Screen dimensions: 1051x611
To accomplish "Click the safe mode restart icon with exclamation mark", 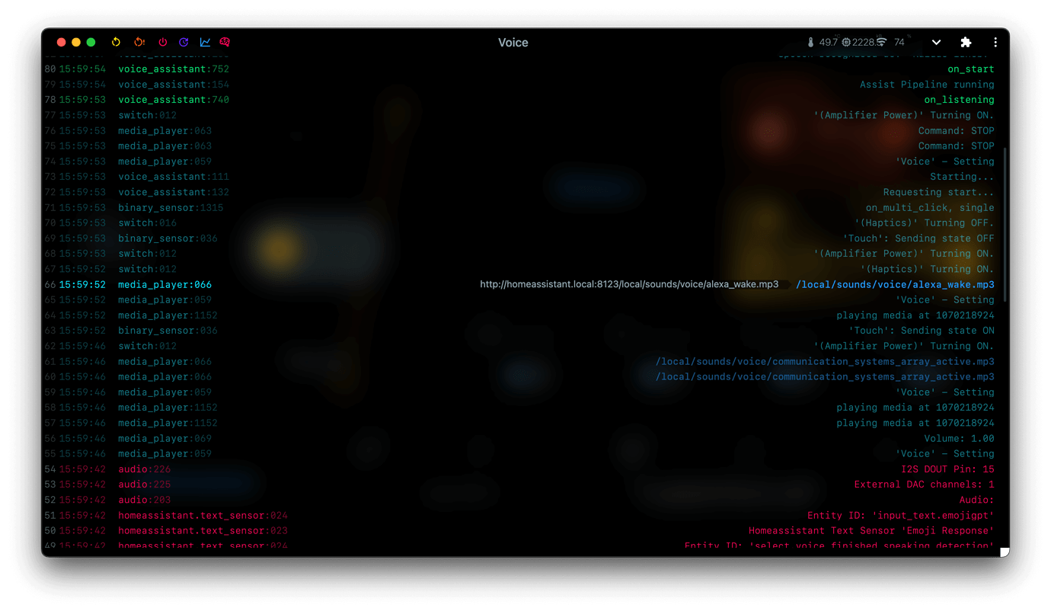I will click(x=139, y=43).
